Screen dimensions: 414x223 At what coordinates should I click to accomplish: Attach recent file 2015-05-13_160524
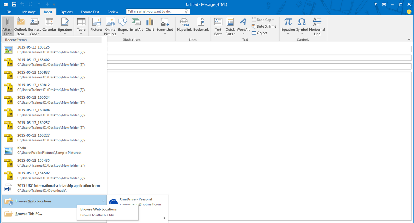pyautogui.click(x=55, y=100)
